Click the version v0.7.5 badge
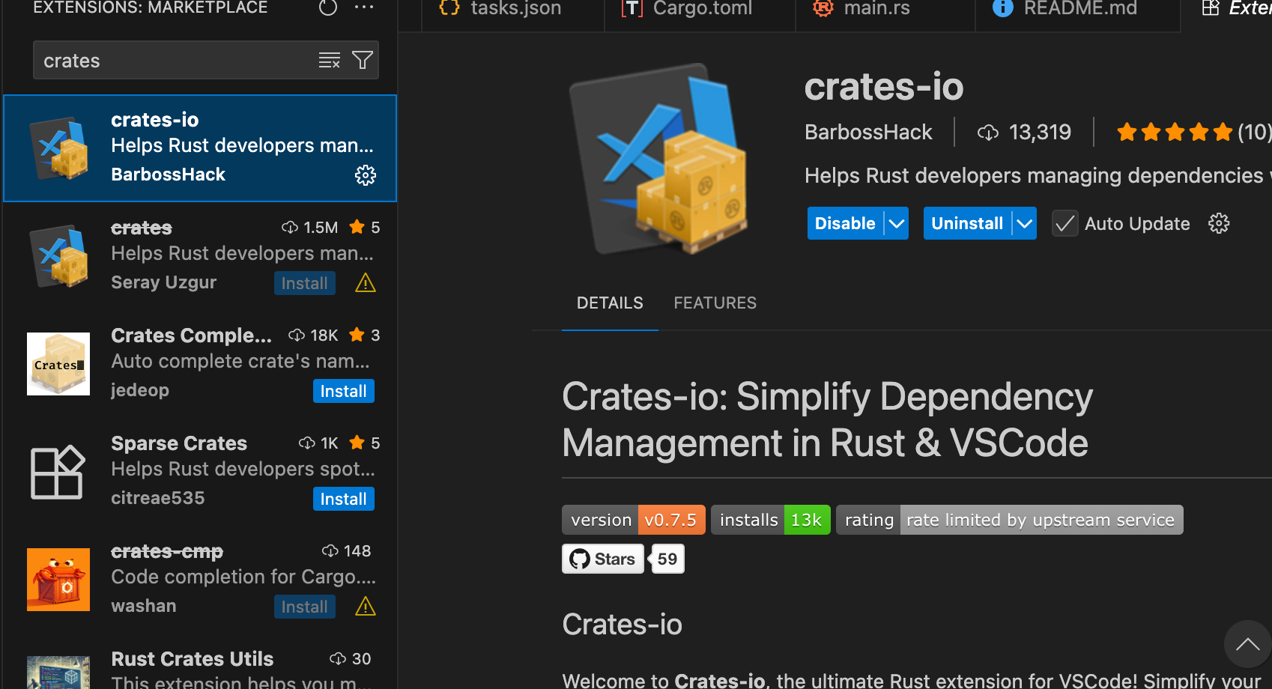The height and width of the screenshot is (689, 1272). pyautogui.click(x=634, y=520)
